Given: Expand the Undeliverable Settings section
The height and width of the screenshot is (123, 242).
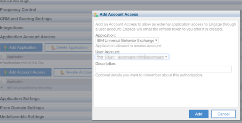Looking at the screenshot, I should pos(46,117).
